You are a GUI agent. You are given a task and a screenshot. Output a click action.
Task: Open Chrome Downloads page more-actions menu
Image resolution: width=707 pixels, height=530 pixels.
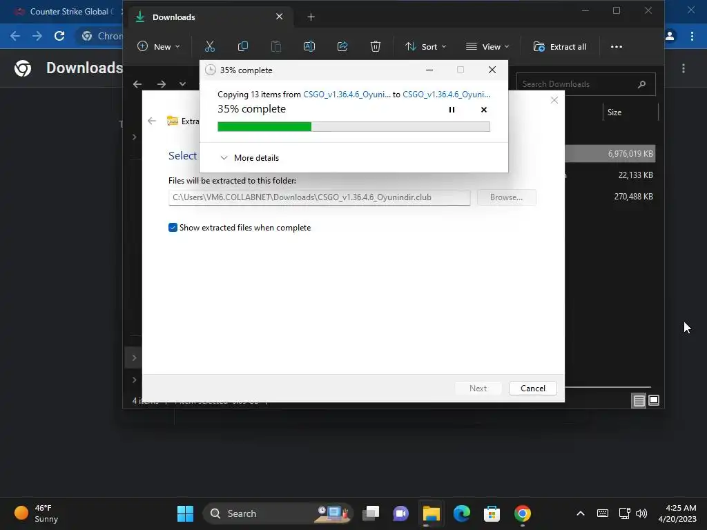click(x=684, y=68)
